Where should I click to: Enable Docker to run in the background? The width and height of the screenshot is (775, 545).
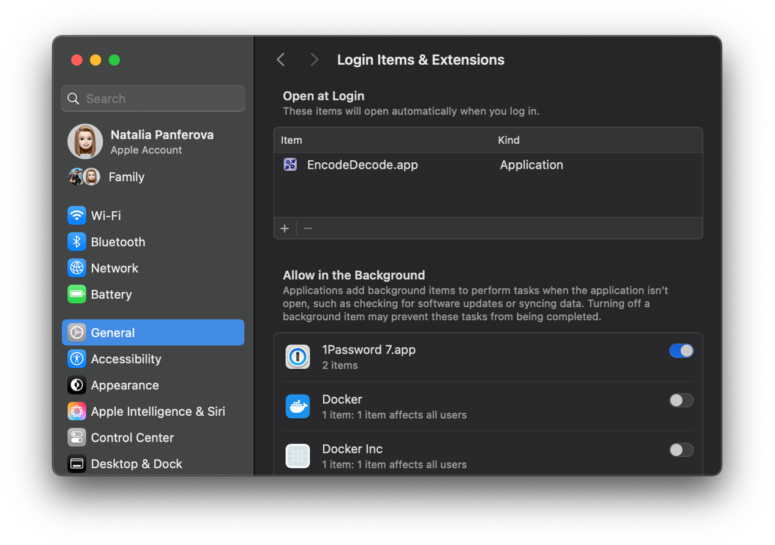point(681,400)
